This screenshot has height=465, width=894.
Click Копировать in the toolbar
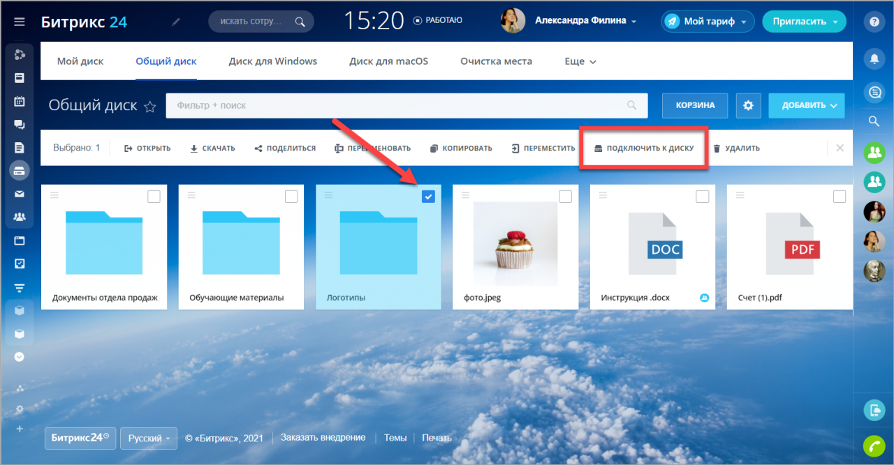pyautogui.click(x=461, y=148)
